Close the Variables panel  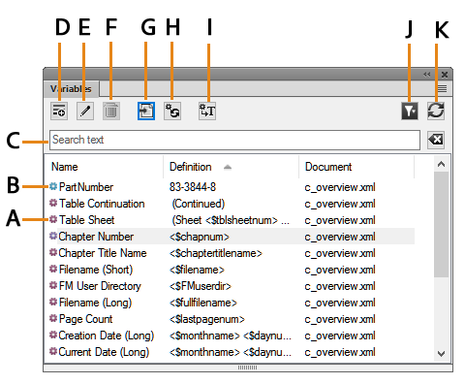pos(445,75)
